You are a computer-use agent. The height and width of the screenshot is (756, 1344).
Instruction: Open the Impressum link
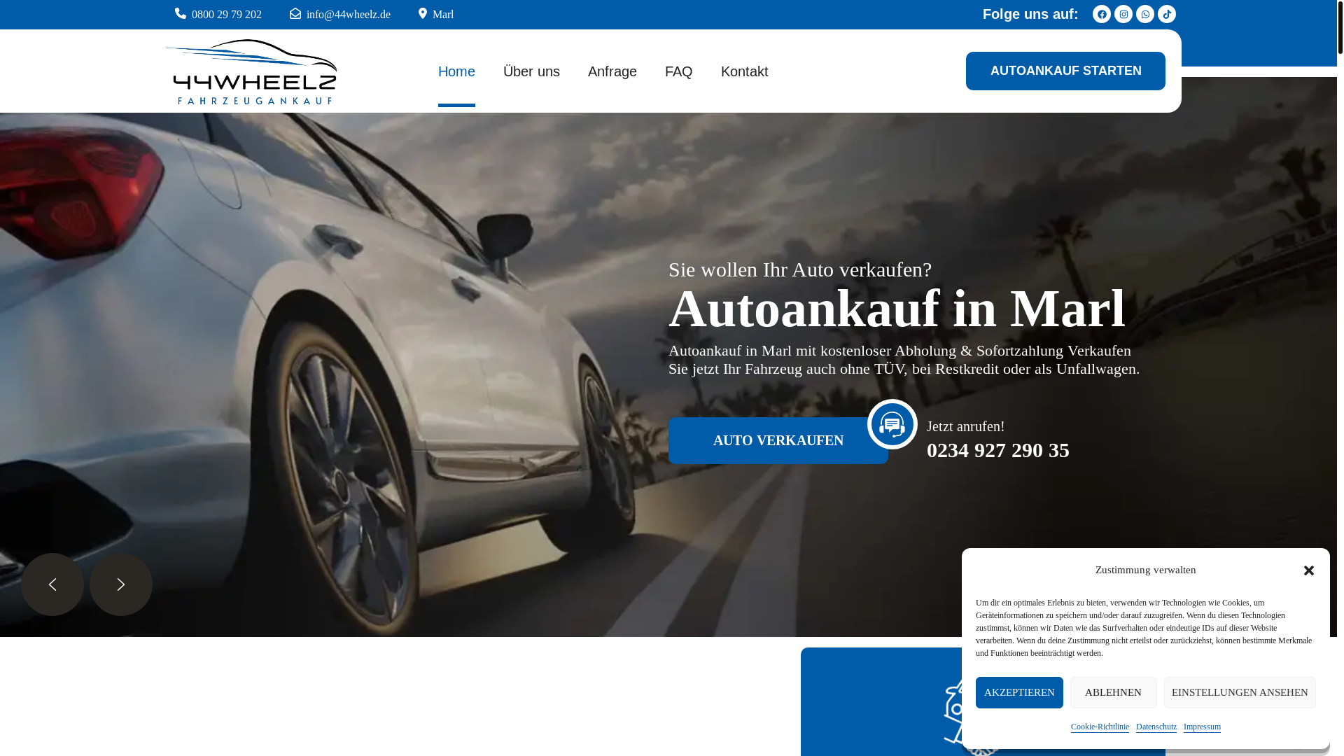pyautogui.click(x=1202, y=727)
